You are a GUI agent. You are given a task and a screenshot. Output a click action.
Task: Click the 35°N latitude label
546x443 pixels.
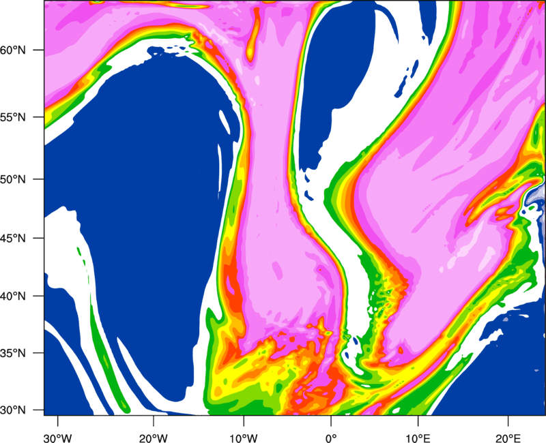pyautogui.click(x=13, y=353)
